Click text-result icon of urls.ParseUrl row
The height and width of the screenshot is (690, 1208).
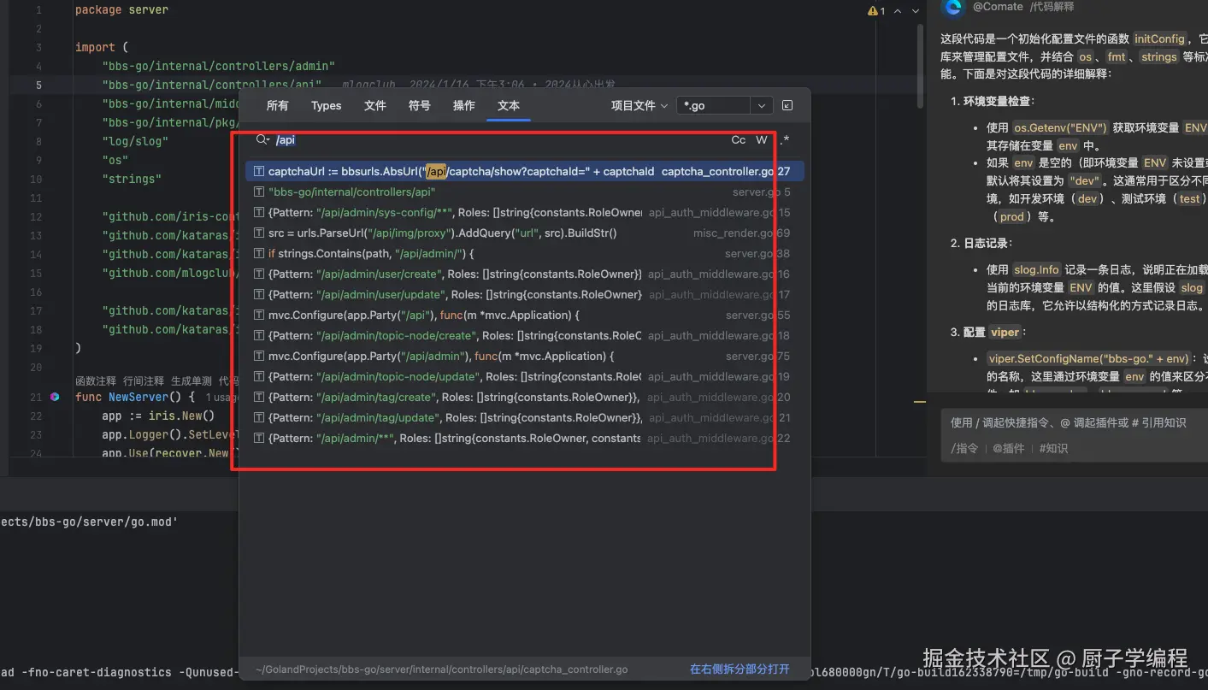259,233
